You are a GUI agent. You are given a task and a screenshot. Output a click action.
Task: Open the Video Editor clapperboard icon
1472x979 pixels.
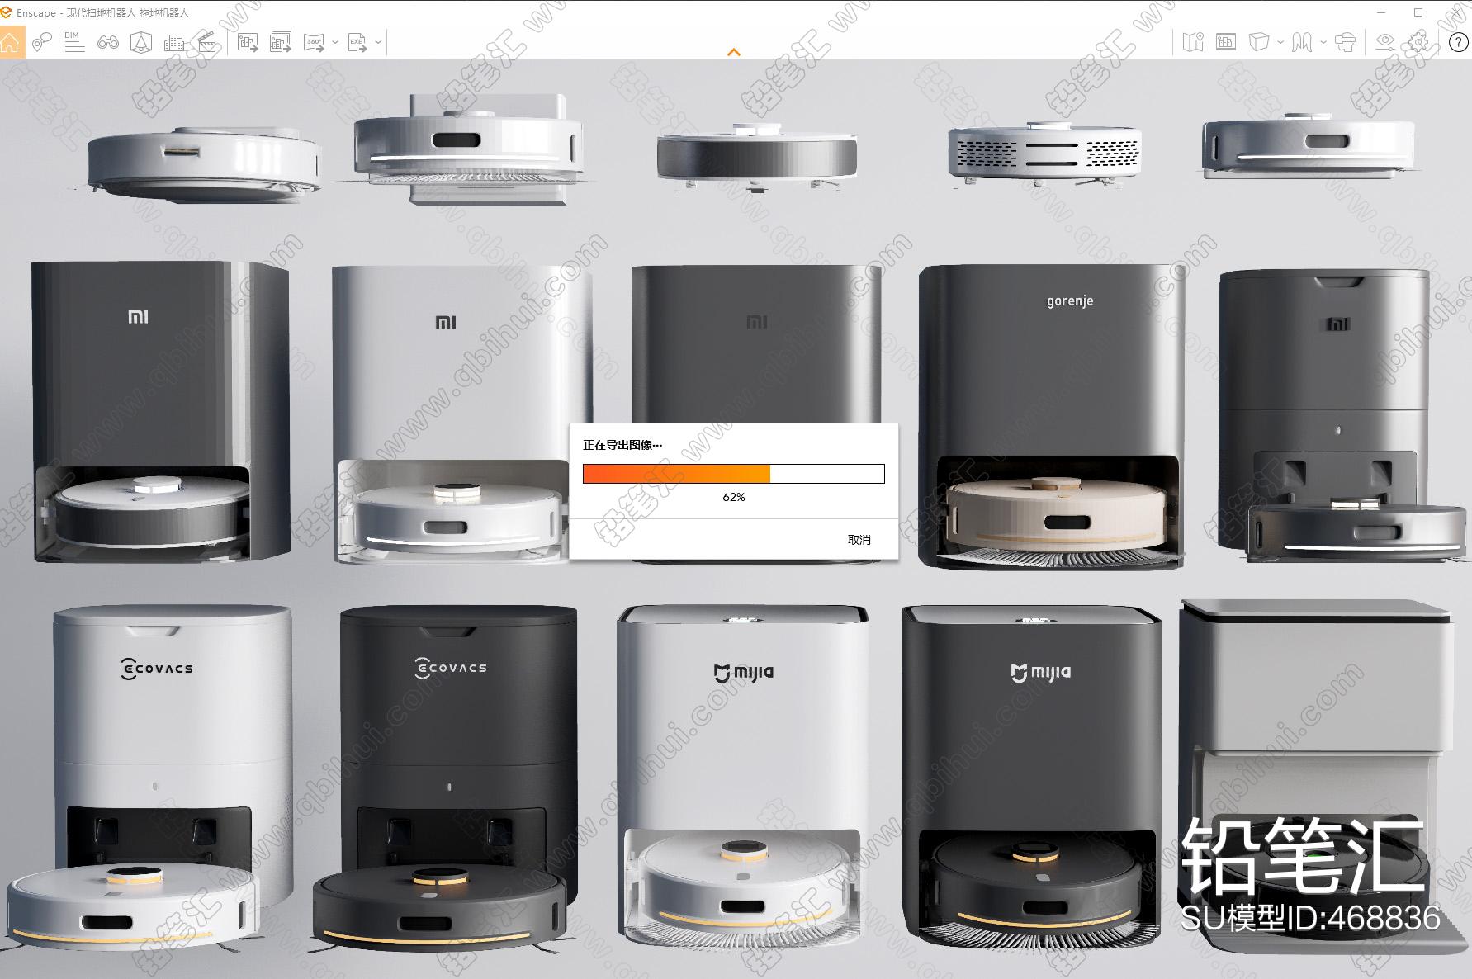[207, 42]
